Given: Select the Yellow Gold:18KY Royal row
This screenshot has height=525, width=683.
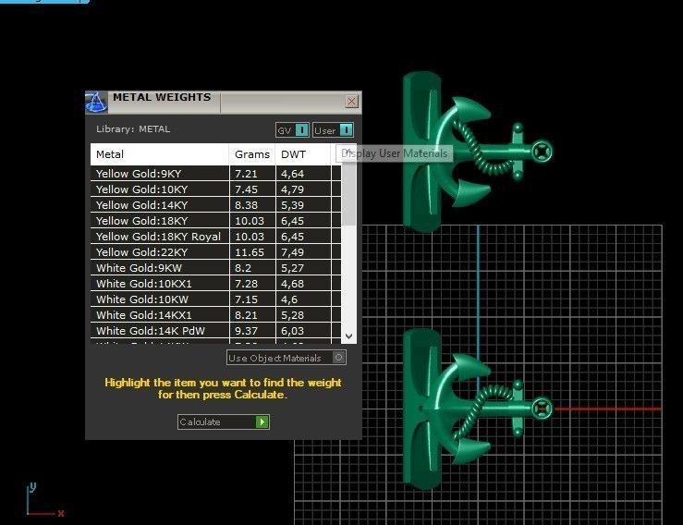Looking at the screenshot, I should click(x=215, y=236).
